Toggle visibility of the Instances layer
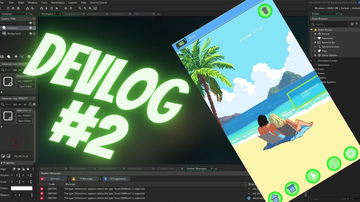The image size is (360, 202). coord(30,28)
